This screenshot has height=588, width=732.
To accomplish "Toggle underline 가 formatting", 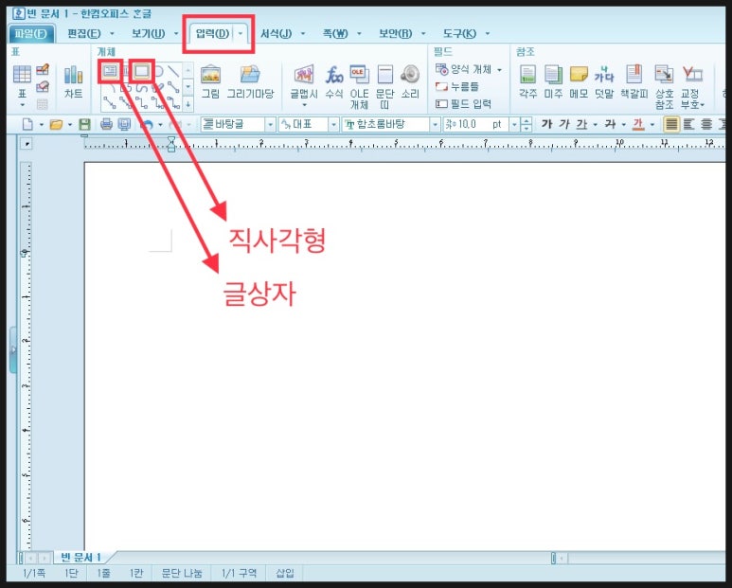I will 581,124.
